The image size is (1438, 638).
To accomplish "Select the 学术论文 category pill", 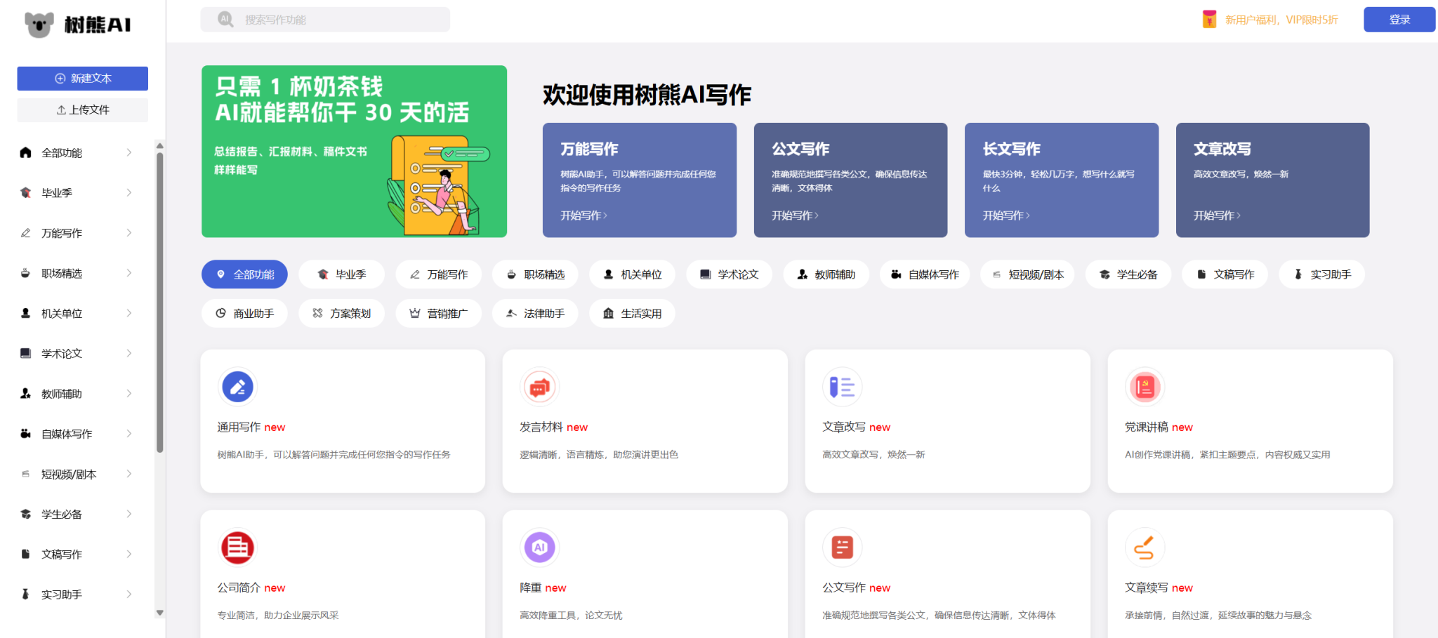I will (729, 274).
